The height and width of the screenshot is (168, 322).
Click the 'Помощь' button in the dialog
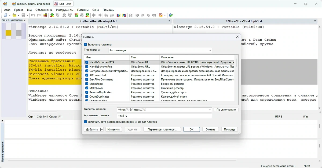(x=229, y=129)
